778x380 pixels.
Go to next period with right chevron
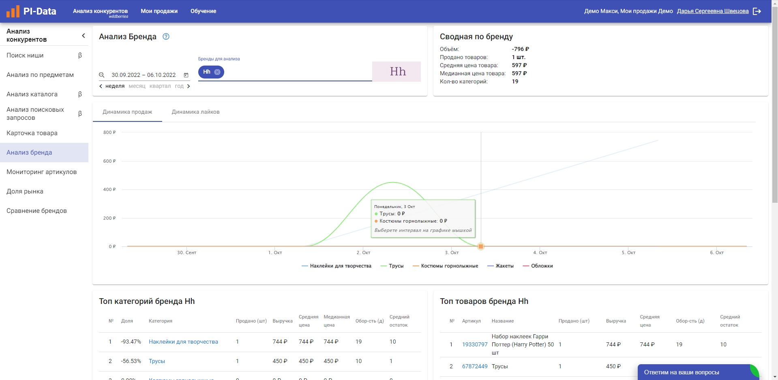coord(189,86)
